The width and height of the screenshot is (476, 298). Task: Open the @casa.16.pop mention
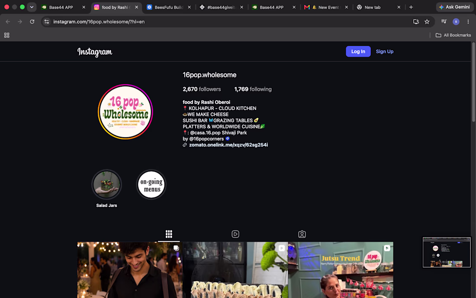[205, 133]
